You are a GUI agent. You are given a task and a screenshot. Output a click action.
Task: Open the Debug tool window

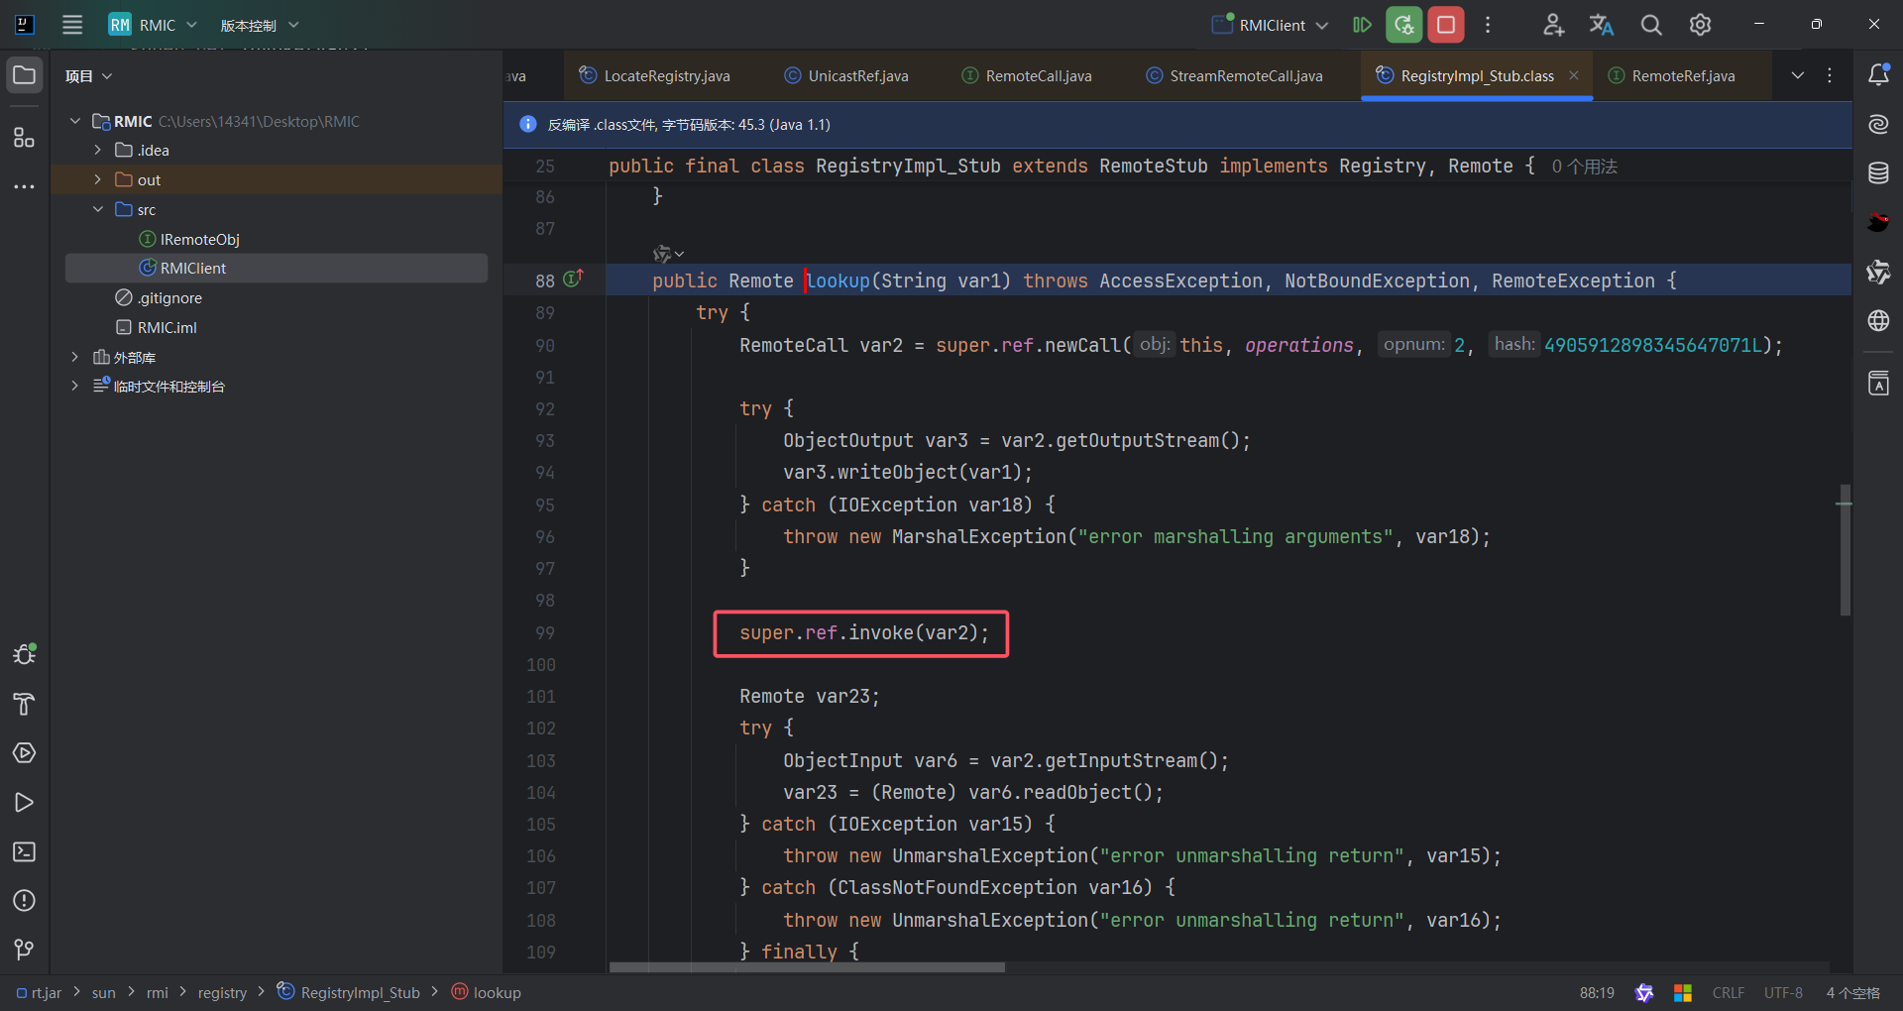[x=25, y=654]
